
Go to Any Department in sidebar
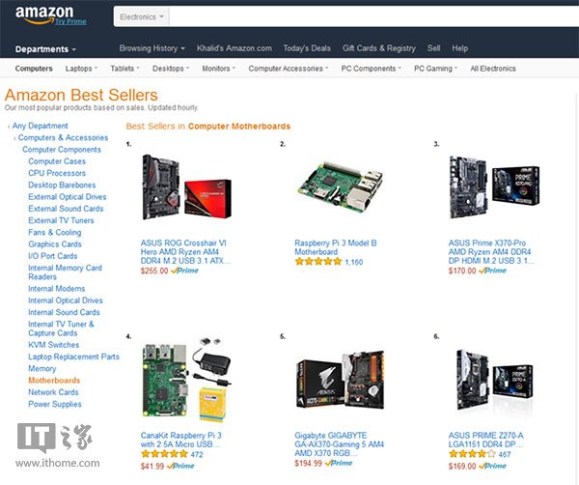[40, 126]
